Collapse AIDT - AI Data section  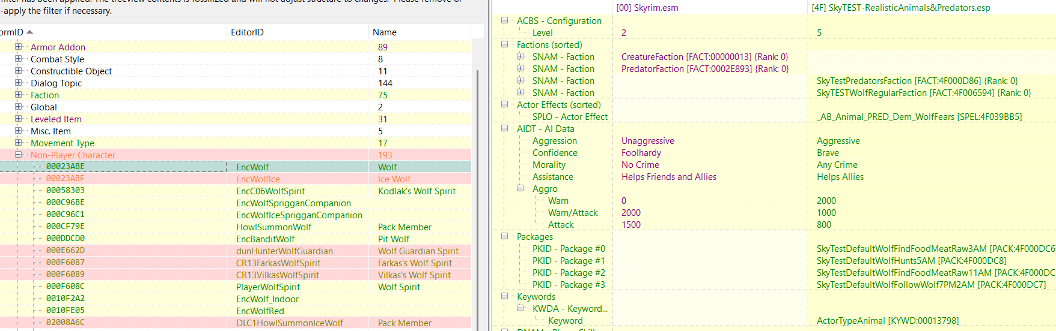click(504, 128)
